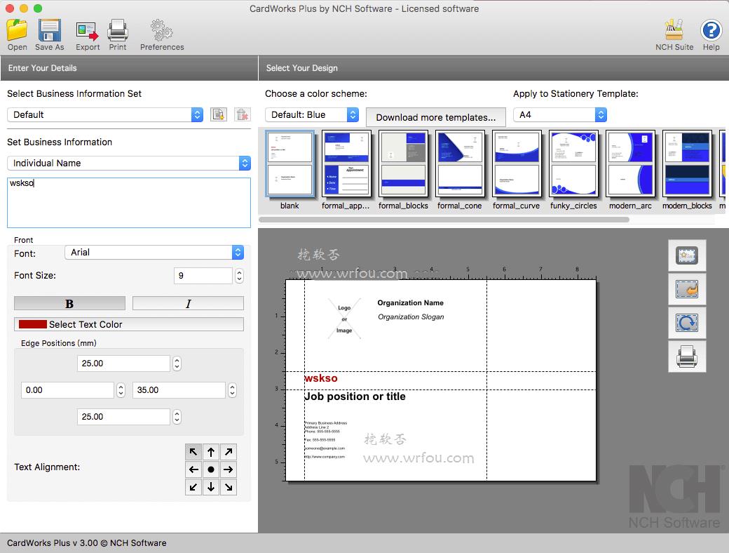Align text to bottom-left arrow
729x553 pixels.
193,487
